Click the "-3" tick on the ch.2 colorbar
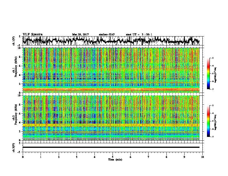The image size is (228, 176). tap(212, 106)
